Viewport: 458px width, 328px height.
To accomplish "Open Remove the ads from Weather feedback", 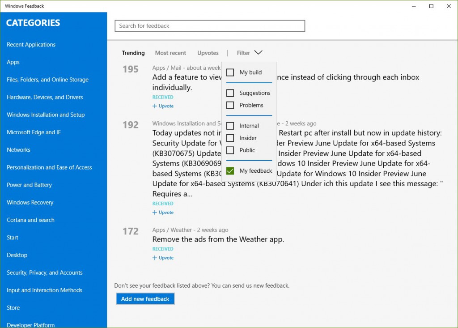I will pos(218,239).
